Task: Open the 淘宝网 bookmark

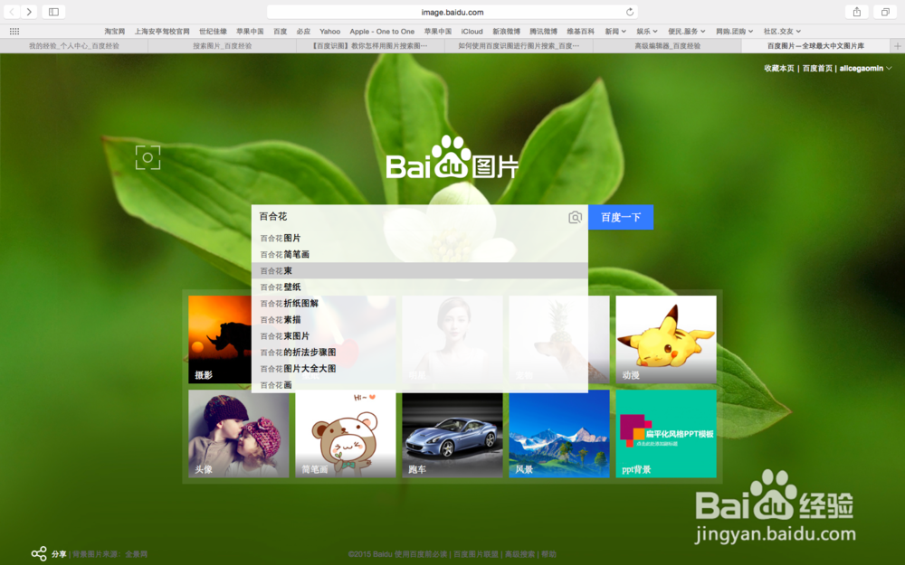Action: tap(114, 31)
